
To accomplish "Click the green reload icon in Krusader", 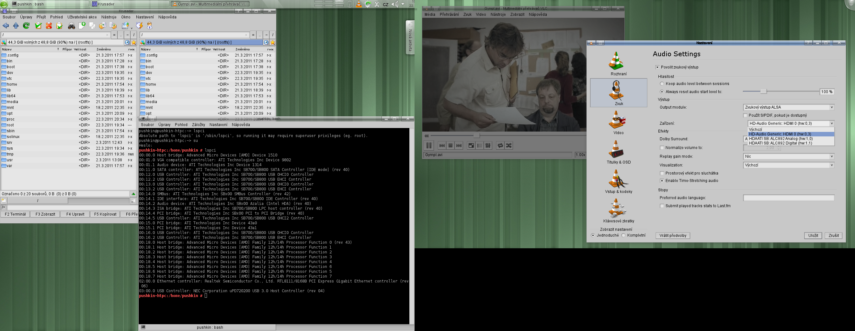I will point(26,26).
